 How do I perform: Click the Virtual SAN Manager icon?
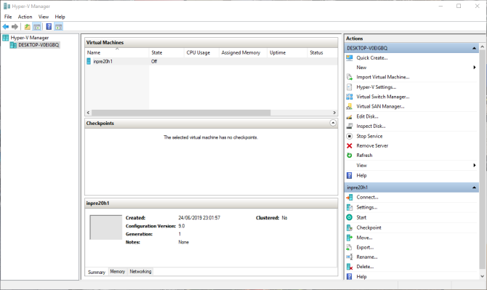(x=350, y=106)
